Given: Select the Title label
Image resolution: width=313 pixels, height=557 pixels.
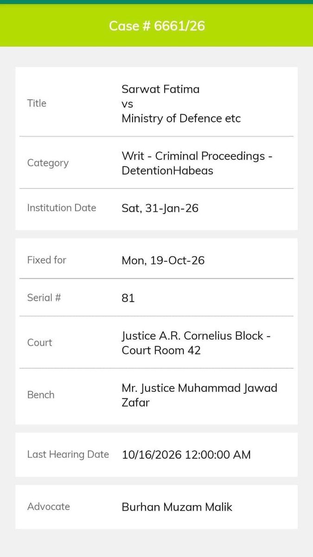Looking at the screenshot, I should point(37,103).
